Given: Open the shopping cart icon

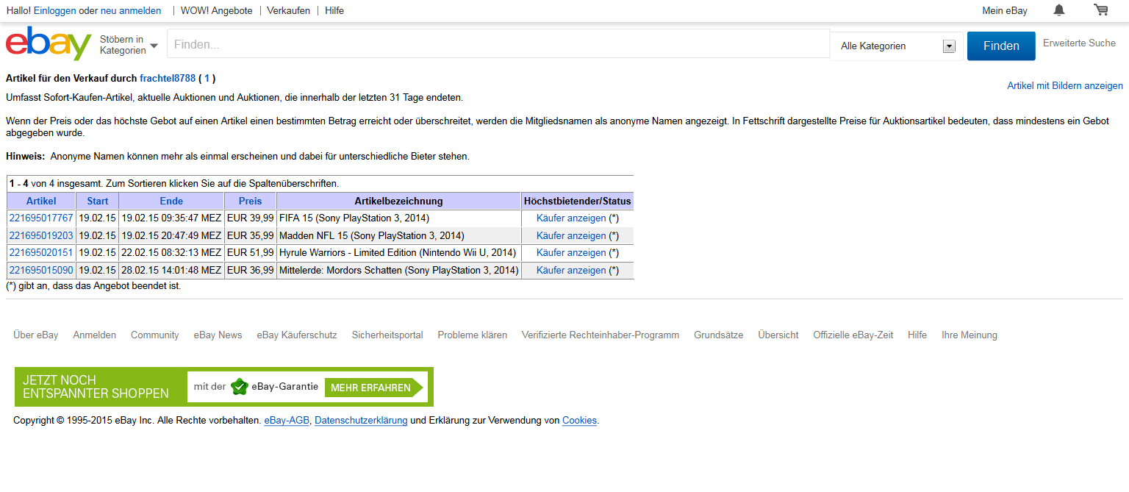Looking at the screenshot, I should (x=1100, y=10).
